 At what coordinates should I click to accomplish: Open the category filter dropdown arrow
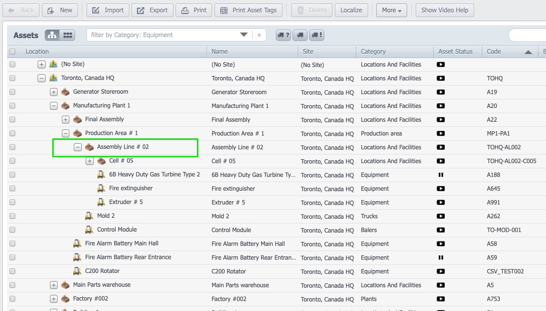[x=244, y=35]
